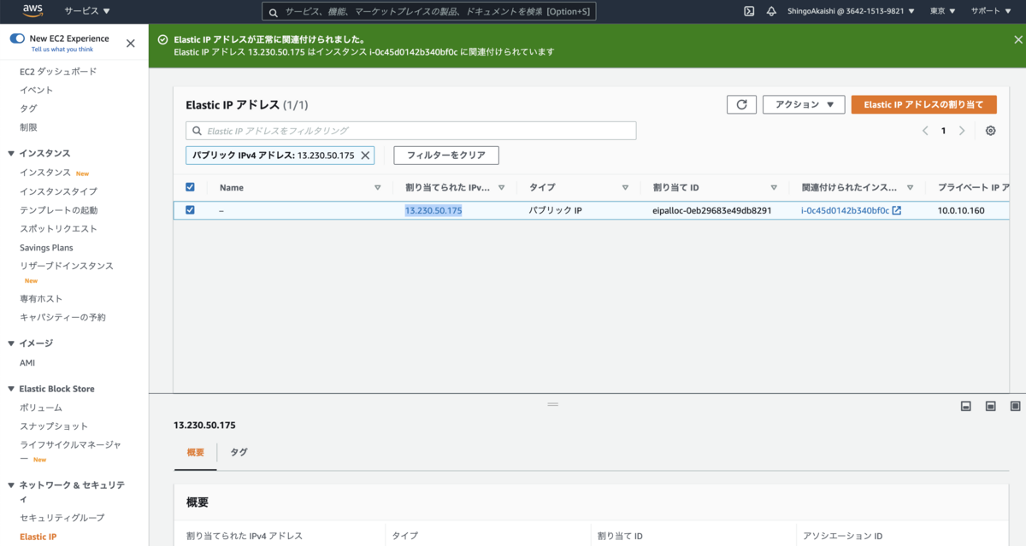This screenshot has height=546, width=1026.
Task: Refresh the Elastic IP address list
Action: click(x=741, y=104)
